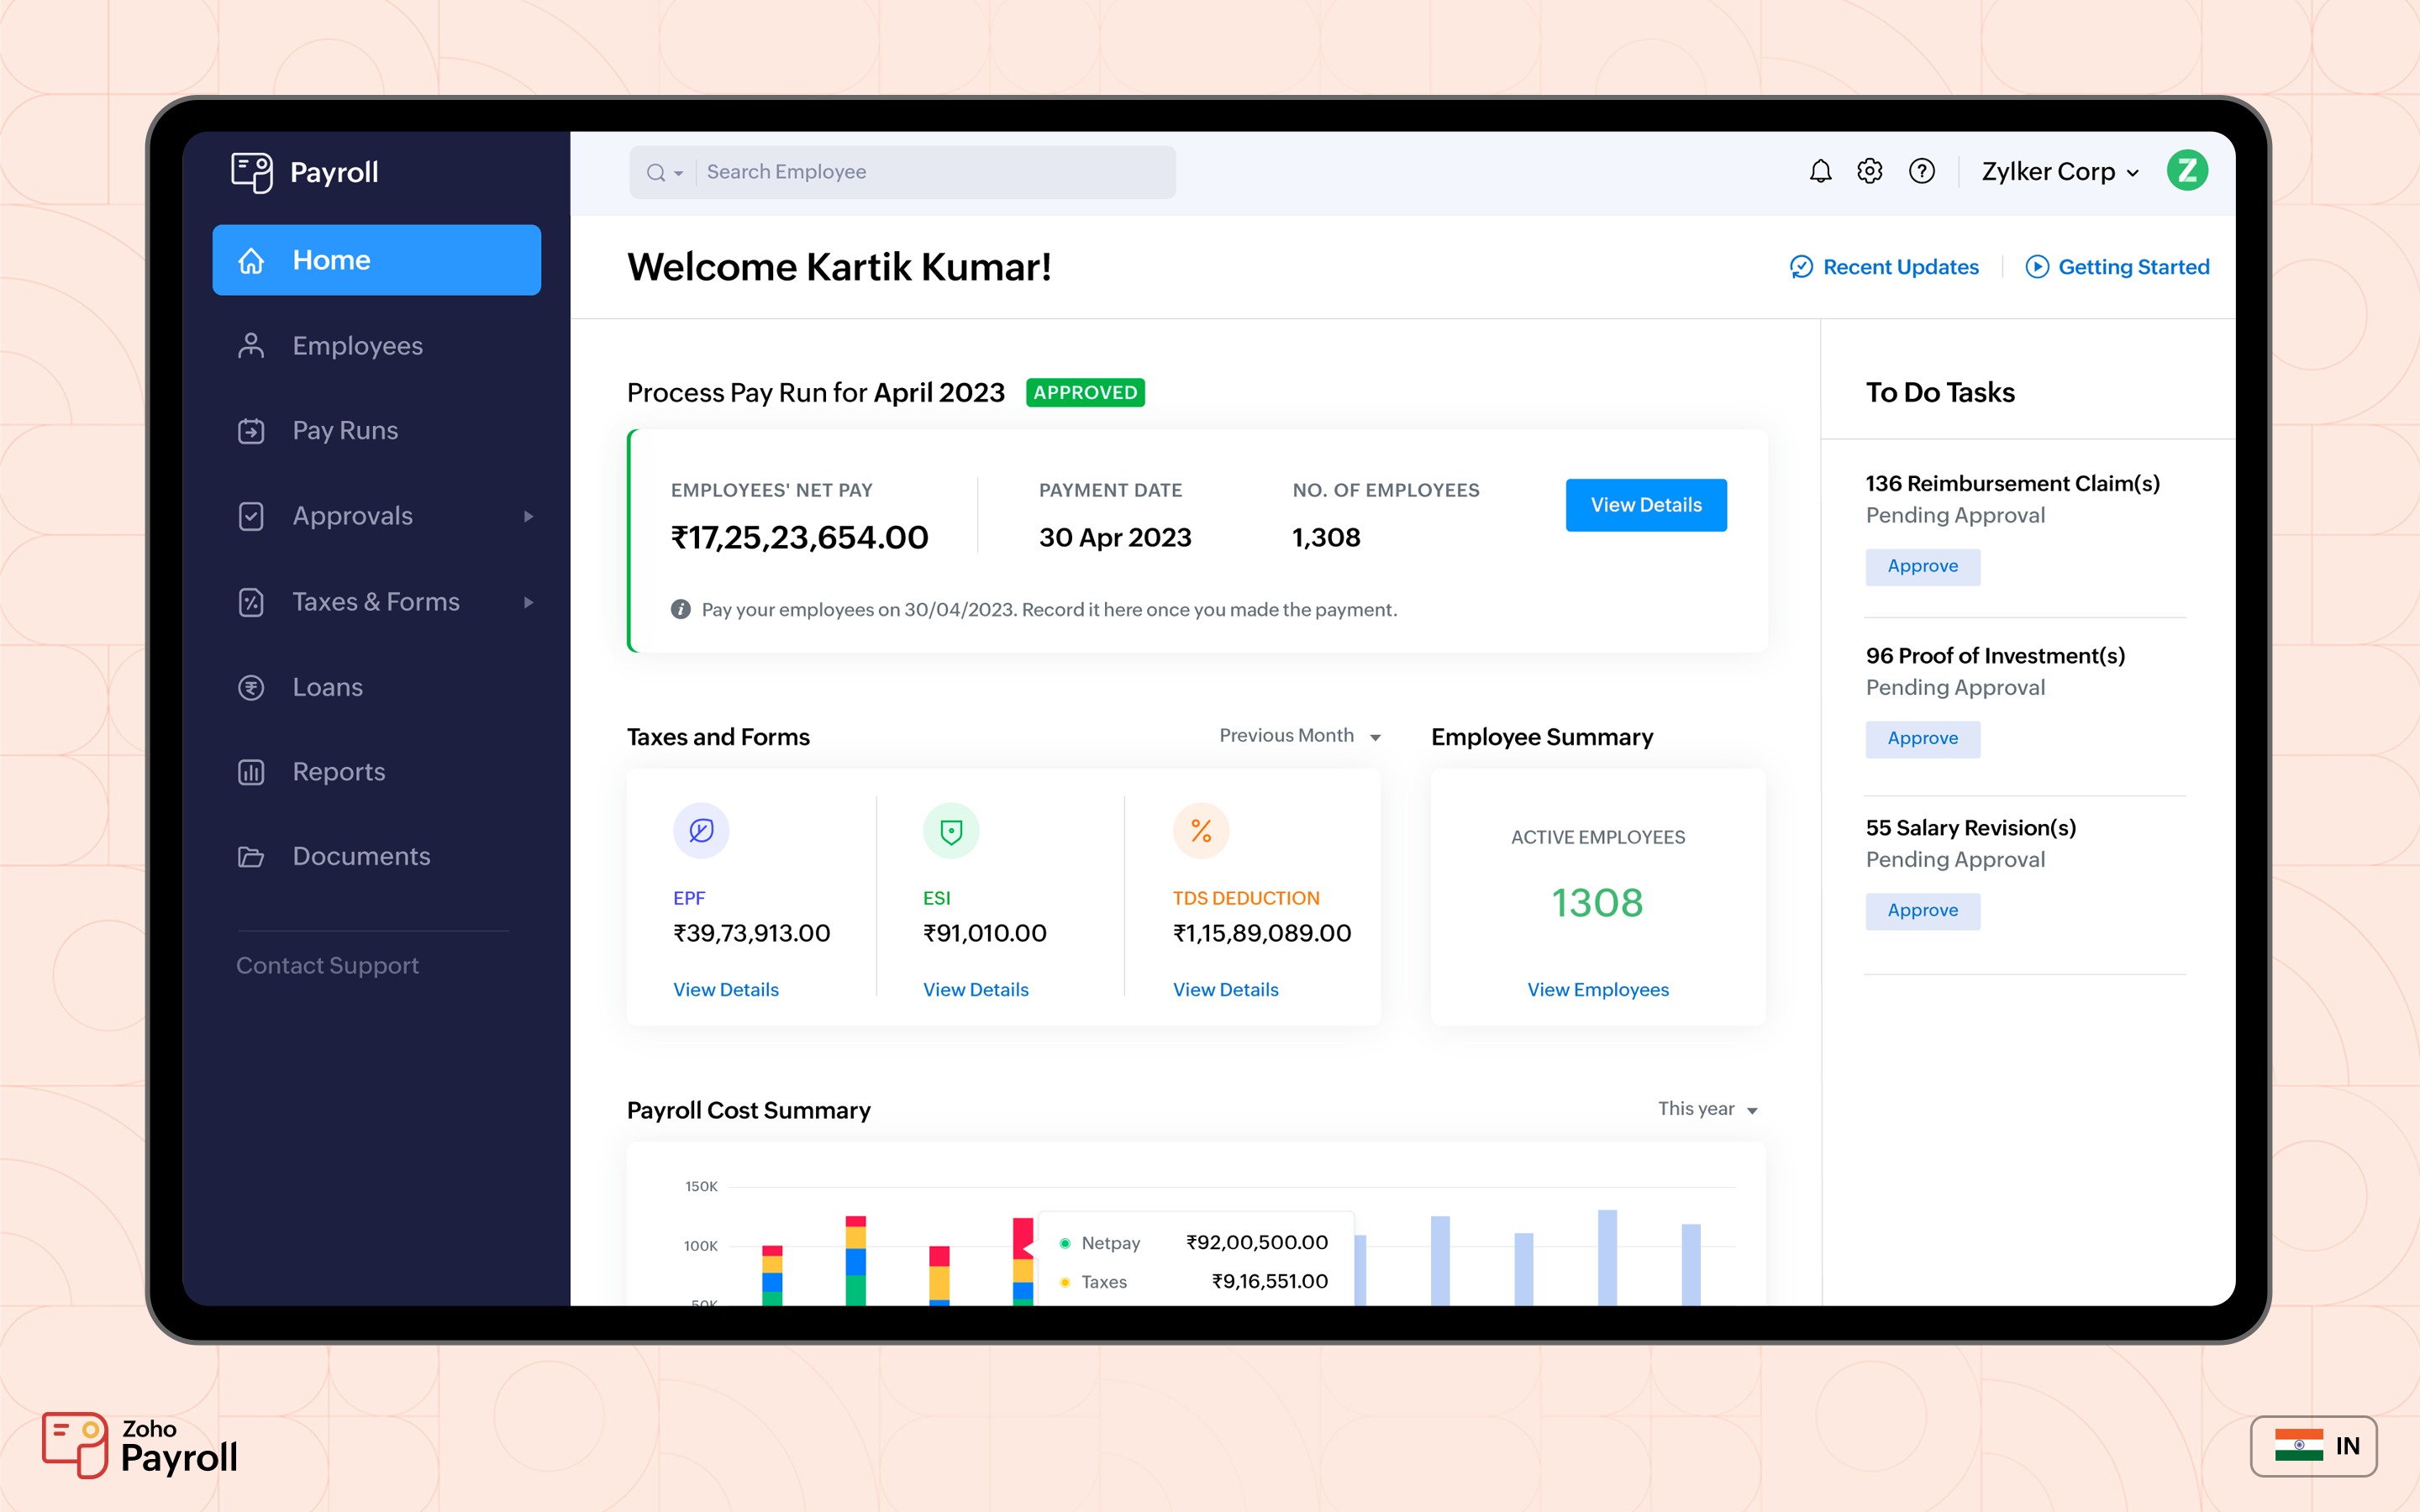Open the Zylker Corp organization switcher
2420x1512 pixels.
tap(2057, 171)
